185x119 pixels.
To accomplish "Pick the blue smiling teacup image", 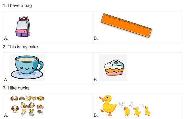I will [27, 67].
